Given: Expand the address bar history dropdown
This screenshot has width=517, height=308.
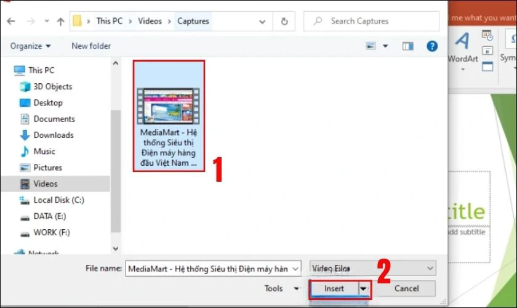Looking at the screenshot, I should click(262, 22).
